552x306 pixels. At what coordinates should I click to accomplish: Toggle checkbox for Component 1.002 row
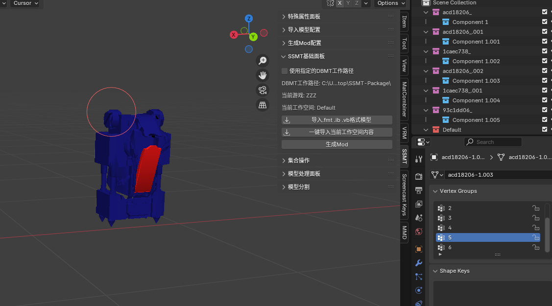pos(545,61)
